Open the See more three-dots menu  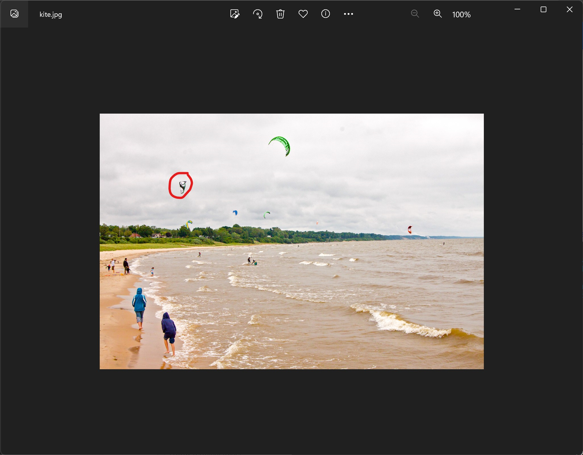click(348, 14)
